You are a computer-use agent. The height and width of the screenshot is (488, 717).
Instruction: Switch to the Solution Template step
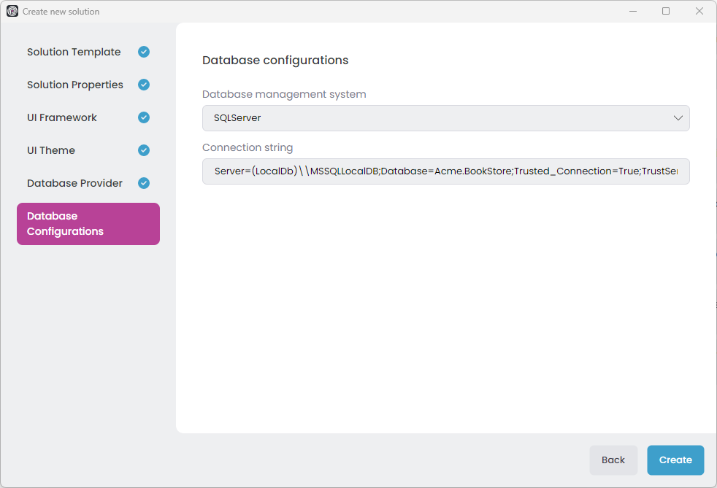click(x=73, y=52)
